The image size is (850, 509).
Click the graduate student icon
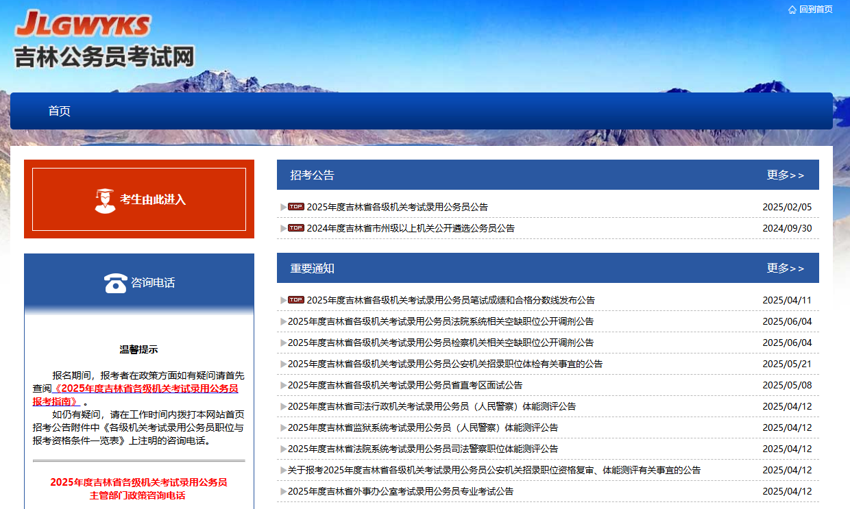[105, 200]
